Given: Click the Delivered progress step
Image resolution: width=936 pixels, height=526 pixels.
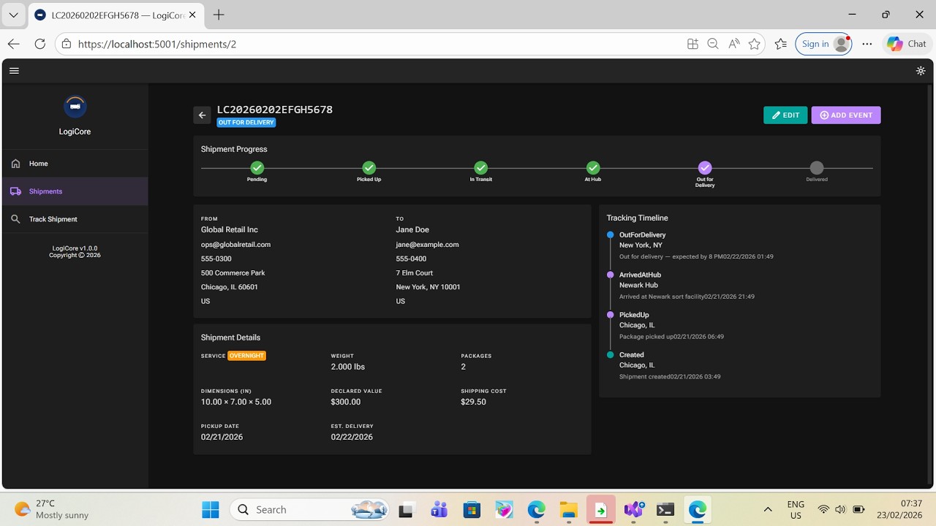Looking at the screenshot, I should (x=817, y=168).
